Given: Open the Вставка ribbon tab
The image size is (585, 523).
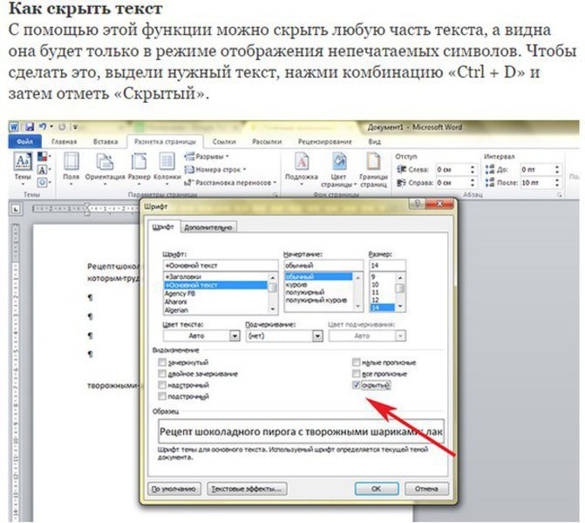Looking at the screenshot, I should point(105,140).
